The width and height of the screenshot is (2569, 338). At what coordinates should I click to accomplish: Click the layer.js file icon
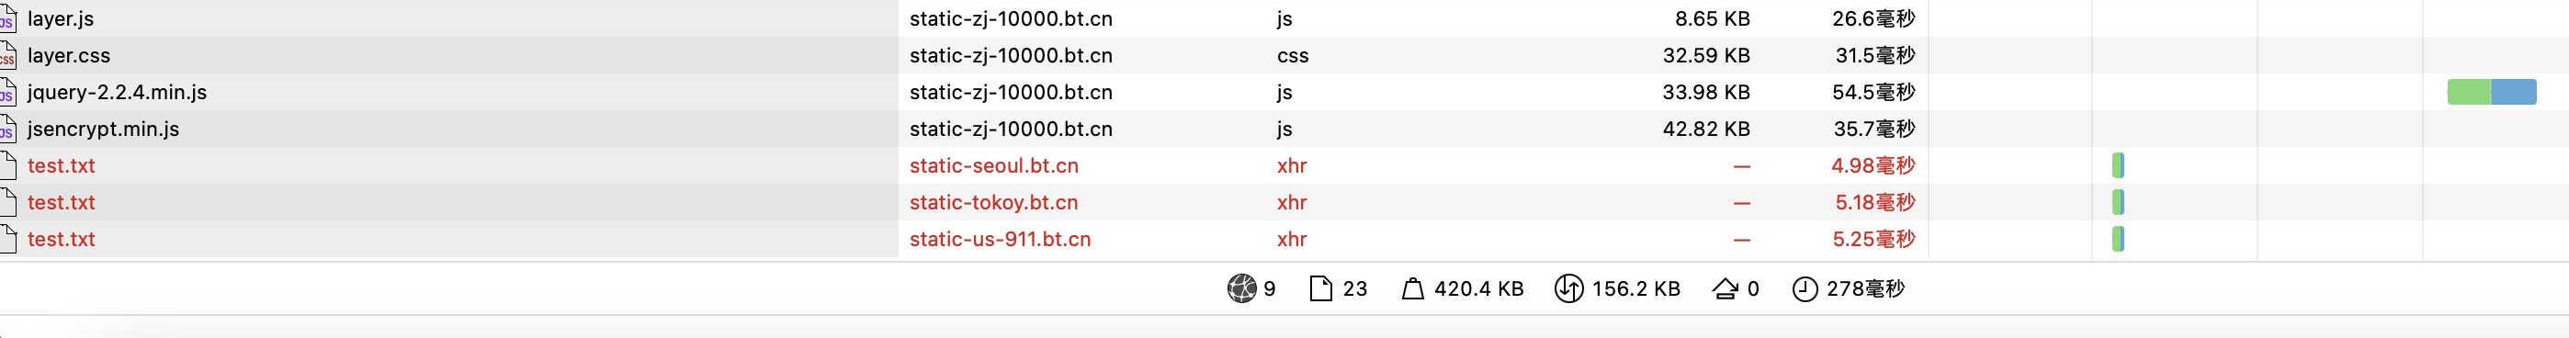click(x=8, y=18)
